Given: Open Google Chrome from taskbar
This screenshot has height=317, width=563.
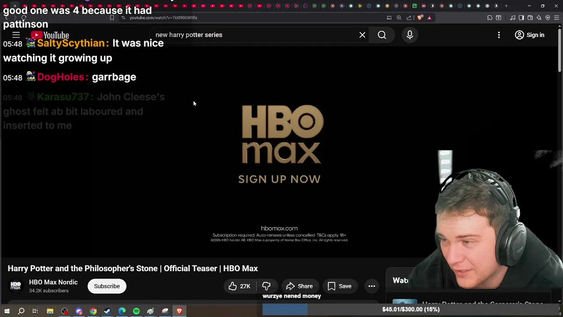Looking at the screenshot, I should [93, 311].
